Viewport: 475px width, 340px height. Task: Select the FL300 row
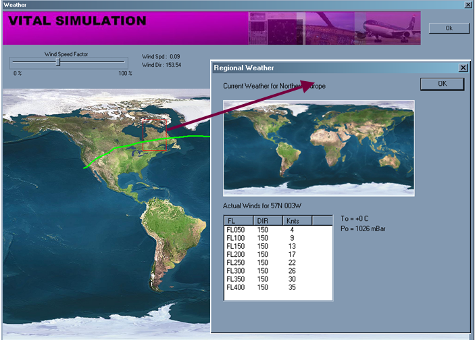(x=278, y=271)
